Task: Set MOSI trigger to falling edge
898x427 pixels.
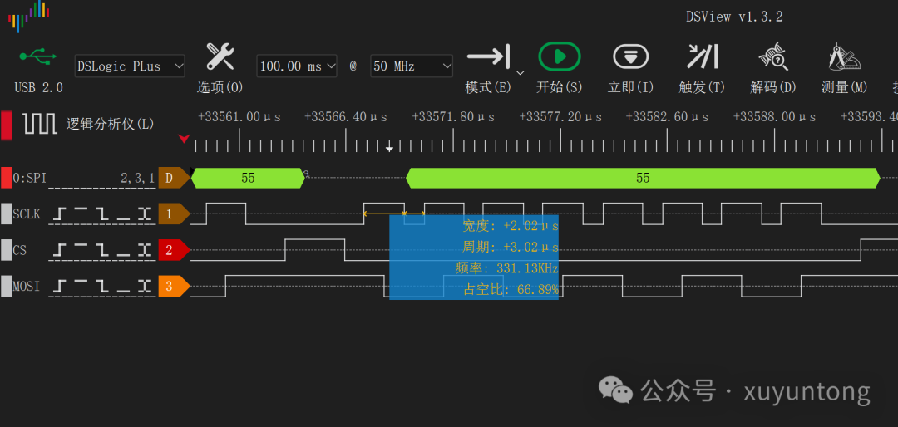Action: click(102, 287)
